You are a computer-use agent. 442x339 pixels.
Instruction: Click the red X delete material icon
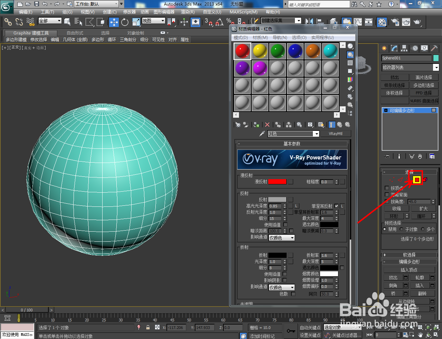pyautogui.click(x=267, y=125)
